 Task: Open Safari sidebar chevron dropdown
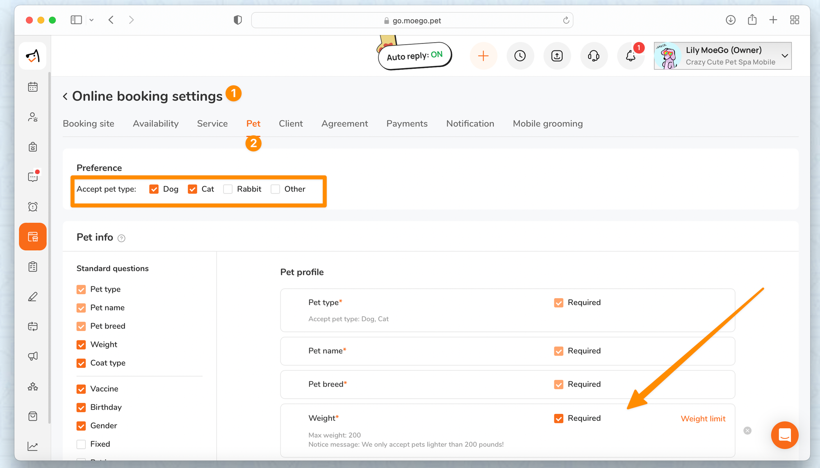[x=91, y=20]
